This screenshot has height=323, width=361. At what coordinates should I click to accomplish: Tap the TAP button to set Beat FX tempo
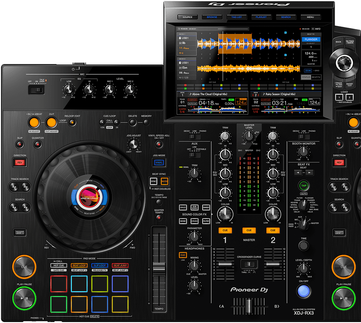304,185
